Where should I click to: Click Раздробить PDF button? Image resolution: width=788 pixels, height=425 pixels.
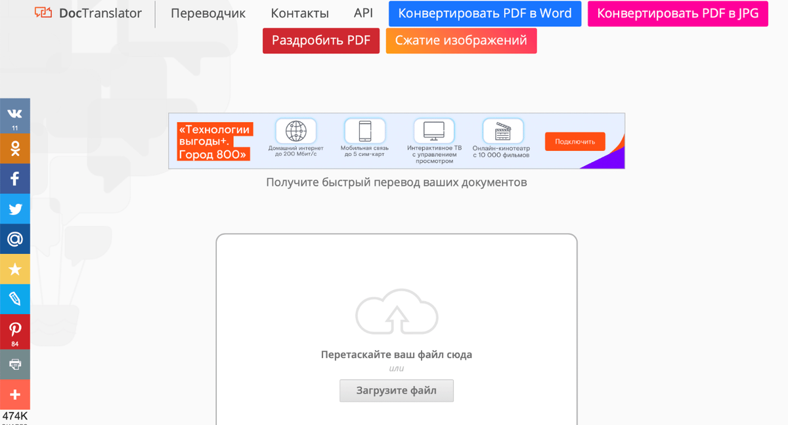pos(321,41)
